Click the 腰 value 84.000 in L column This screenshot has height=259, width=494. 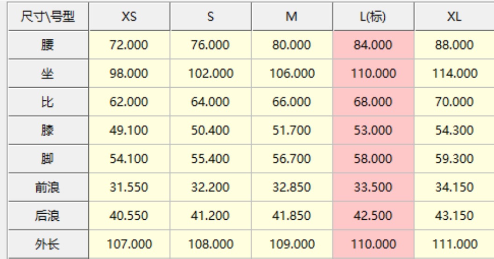tap(373, 45)
